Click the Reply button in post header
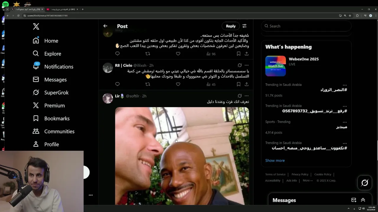Screen dimensions: 378x212 point(231,26)
